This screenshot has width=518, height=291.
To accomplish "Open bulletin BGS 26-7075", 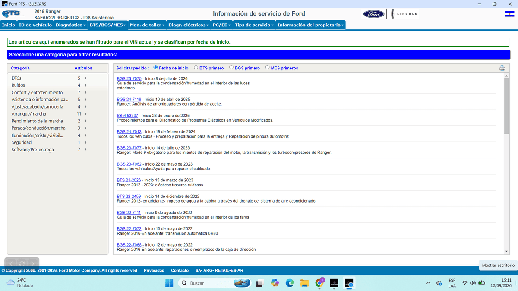I will (x=129, y=78).
